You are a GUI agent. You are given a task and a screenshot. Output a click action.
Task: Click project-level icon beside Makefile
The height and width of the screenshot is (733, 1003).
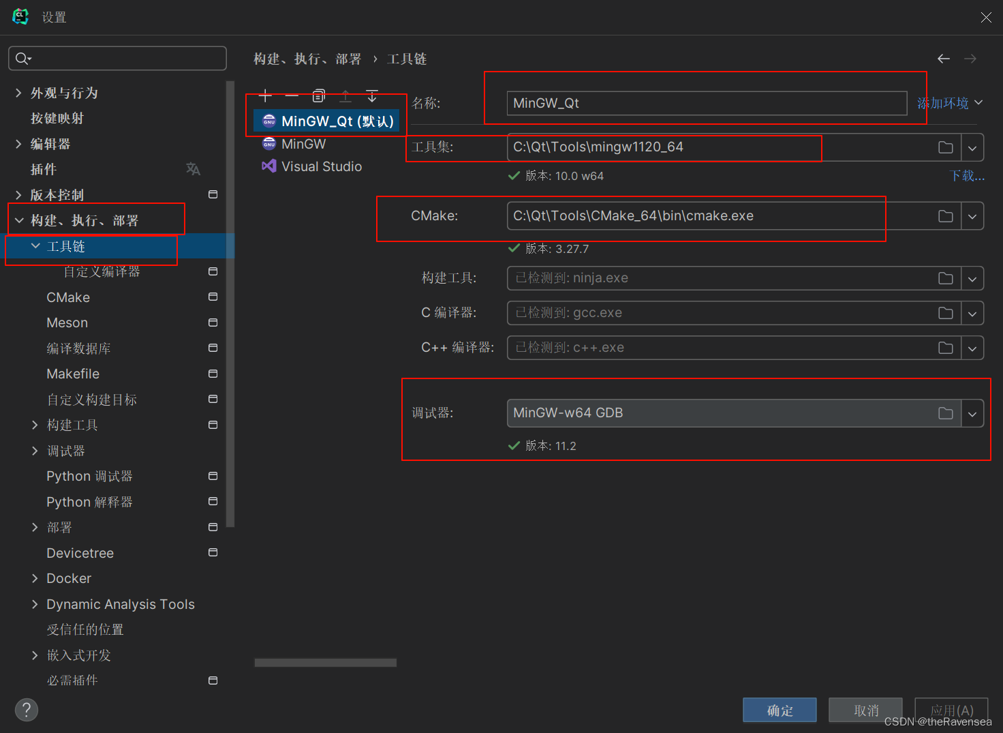(x=213, y=374)
